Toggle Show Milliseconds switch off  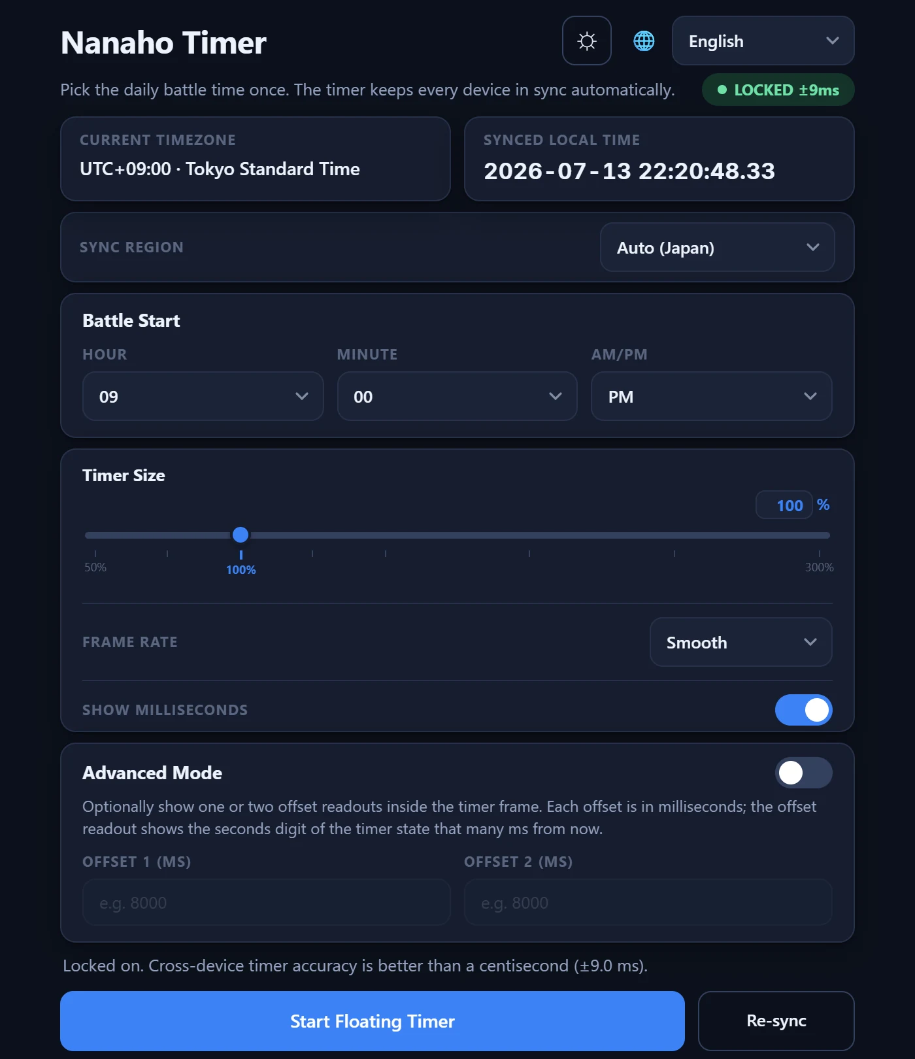click(x=803, y=710)
